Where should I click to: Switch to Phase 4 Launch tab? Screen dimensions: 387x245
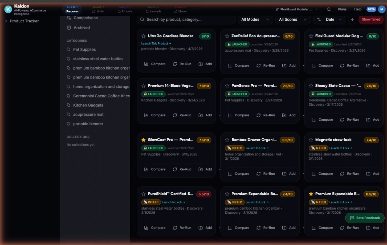point(153,9)
